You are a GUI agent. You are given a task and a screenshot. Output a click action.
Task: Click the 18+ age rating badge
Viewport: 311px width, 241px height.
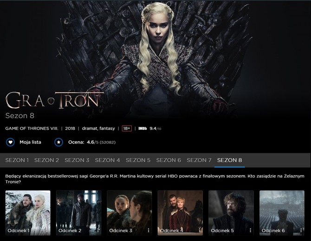127,128
